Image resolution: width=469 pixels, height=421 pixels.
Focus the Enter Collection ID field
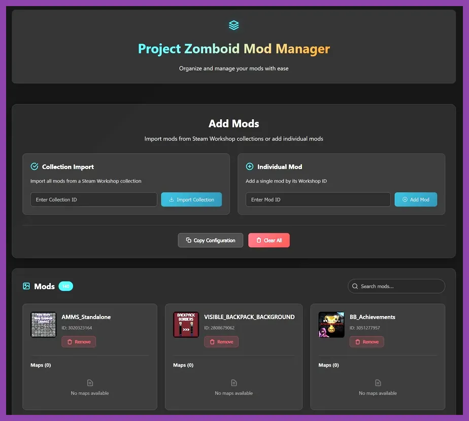(x=93, y=199)
